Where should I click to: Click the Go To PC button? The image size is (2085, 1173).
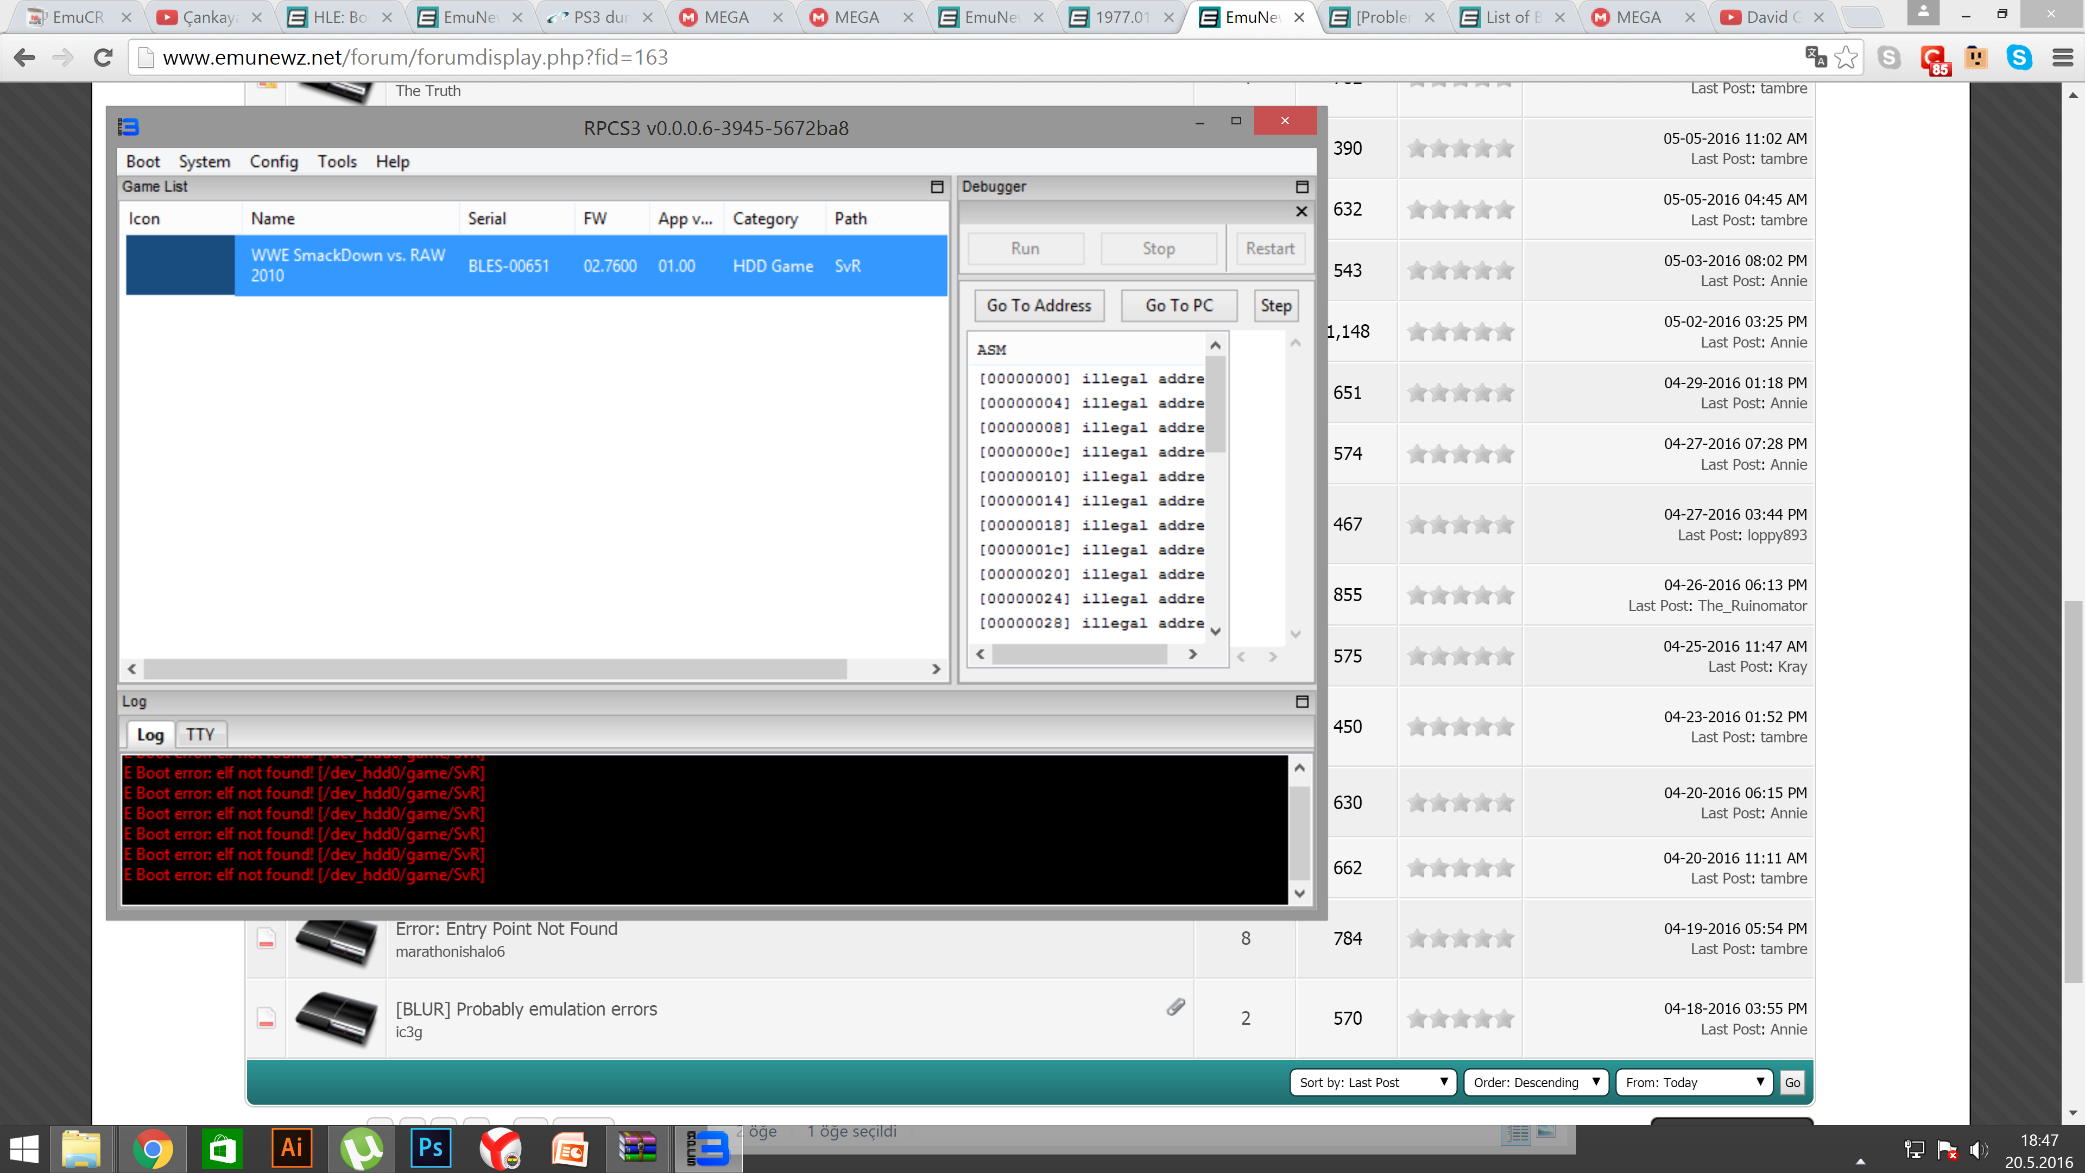point(1178,305)
